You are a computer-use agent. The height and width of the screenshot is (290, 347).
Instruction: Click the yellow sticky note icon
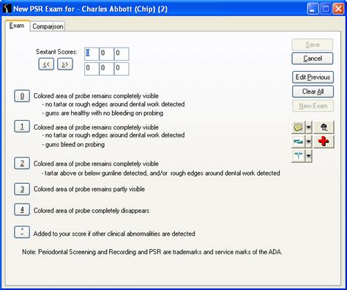tap(298, 127)
